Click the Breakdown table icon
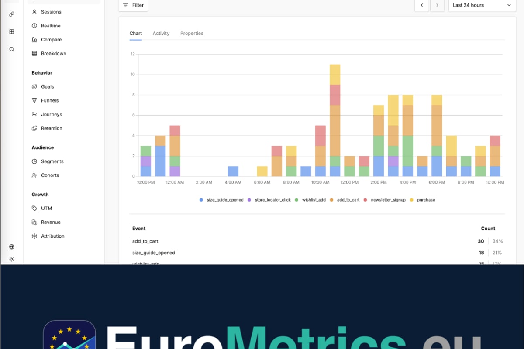 coord(34,54)
